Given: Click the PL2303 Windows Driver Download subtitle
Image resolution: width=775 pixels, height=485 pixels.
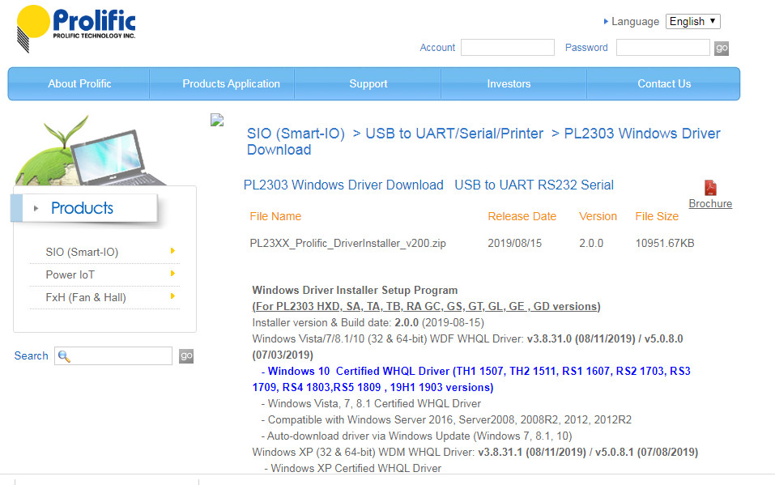Looking at the screenshot, I should [x=343, y=185].
